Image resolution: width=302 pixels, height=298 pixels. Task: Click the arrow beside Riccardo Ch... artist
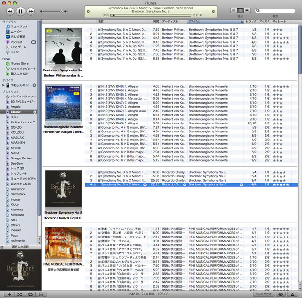point(185,184)
